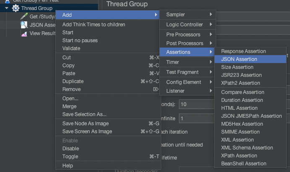Click the JSON Assertion magnifier icon in tree
Viewport: 290px width, 172px height.
[24, 25]
